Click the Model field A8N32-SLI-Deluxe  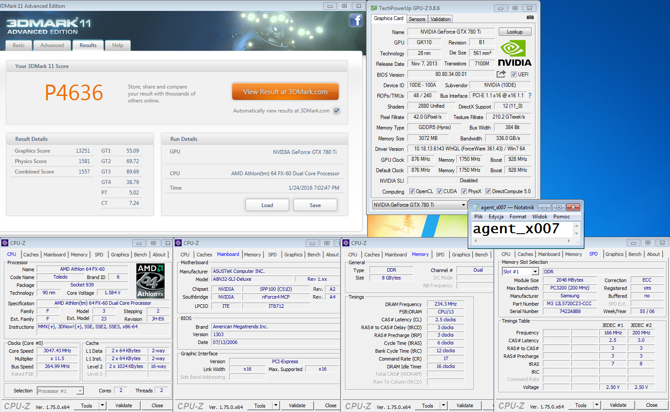pyautogui.click(x=252, y=279)
